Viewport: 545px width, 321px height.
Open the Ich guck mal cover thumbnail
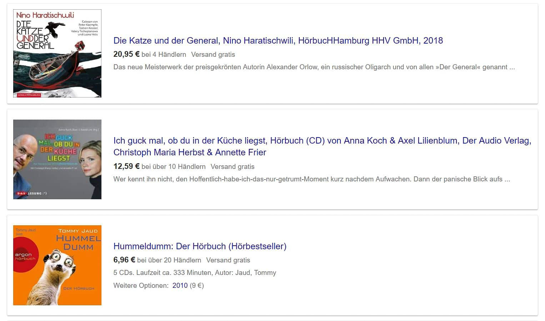coord(57,159)
